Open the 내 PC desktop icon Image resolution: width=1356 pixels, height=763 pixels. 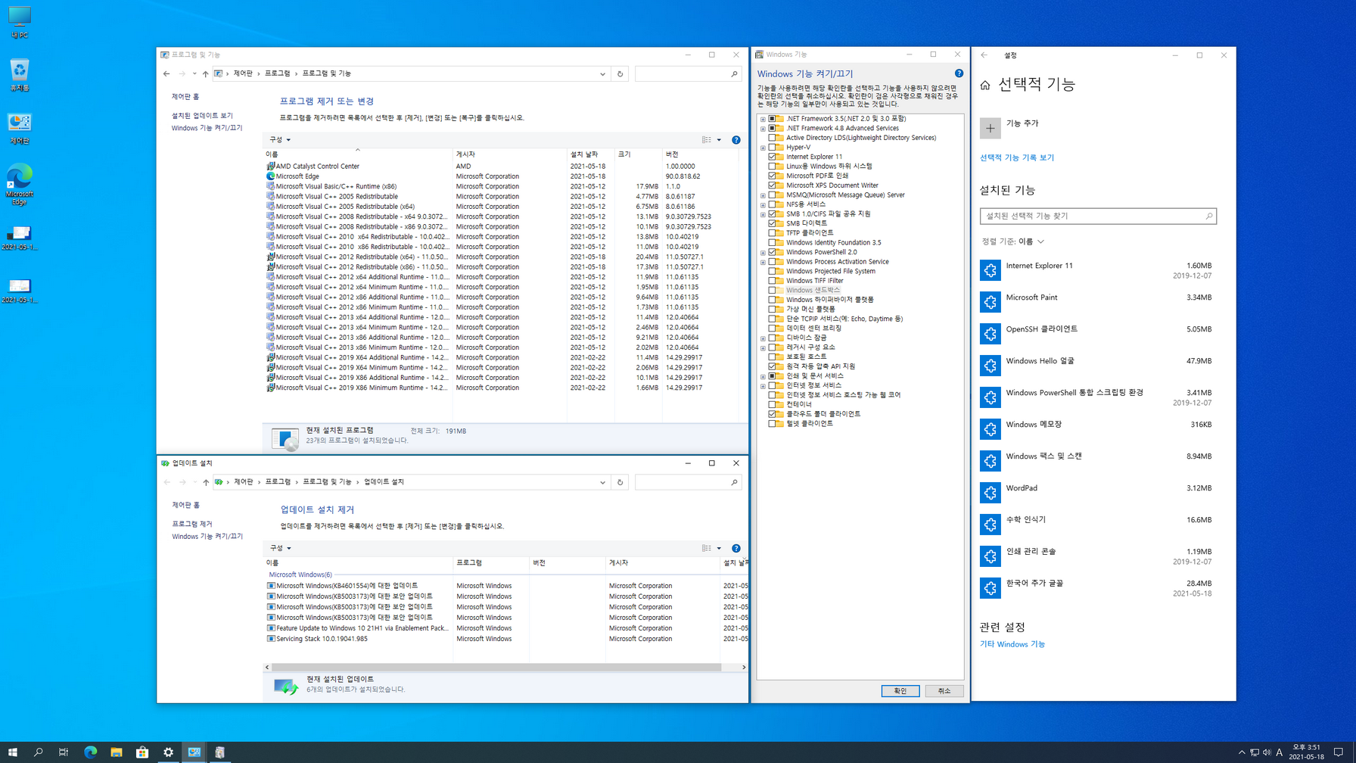point(19,22)
